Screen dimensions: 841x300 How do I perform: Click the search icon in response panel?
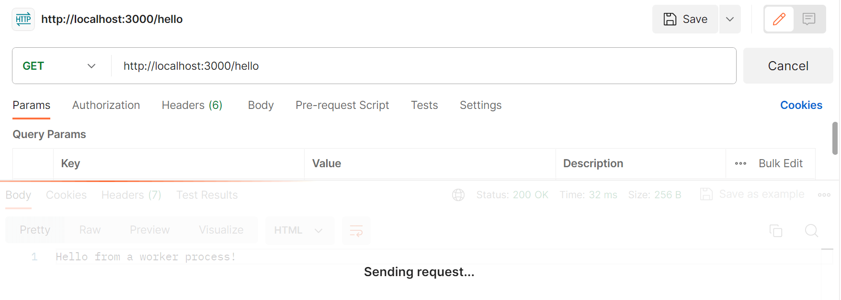click(x=811, y=231)
